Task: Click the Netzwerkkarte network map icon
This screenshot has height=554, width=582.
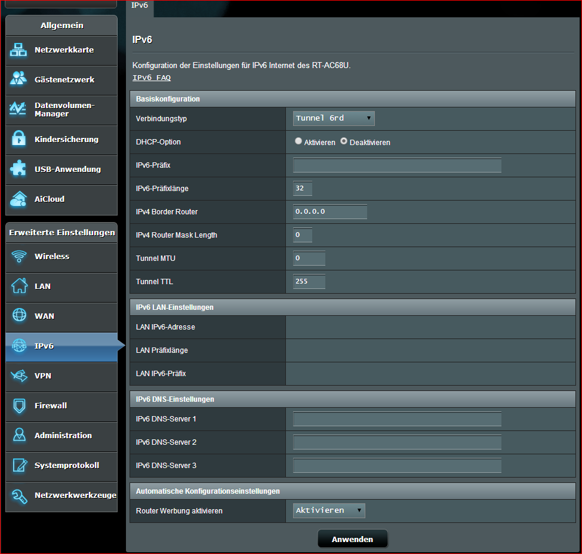Action: [x=19, y=50]
